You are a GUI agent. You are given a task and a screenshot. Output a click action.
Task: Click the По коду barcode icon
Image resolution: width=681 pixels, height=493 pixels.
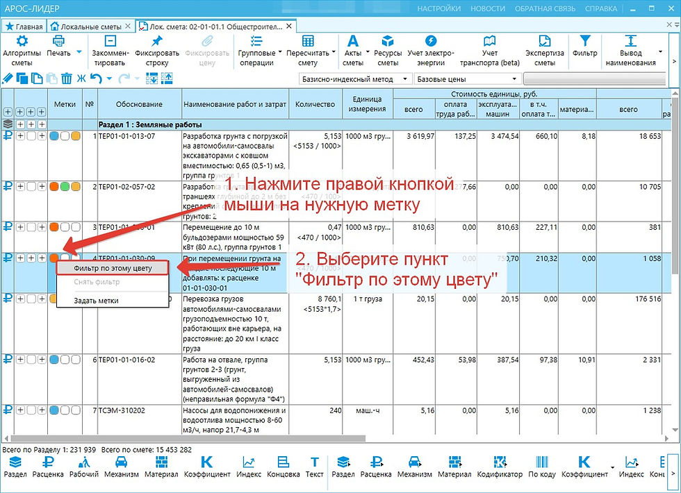tap(541, 462)
